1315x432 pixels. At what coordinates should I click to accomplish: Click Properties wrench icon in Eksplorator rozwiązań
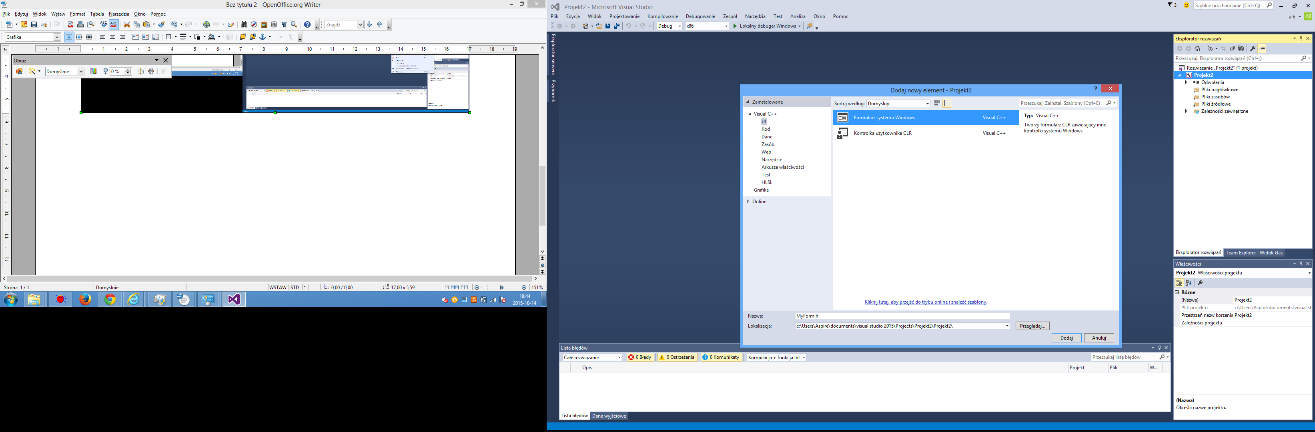point(1252,48)
